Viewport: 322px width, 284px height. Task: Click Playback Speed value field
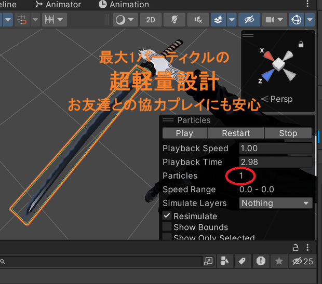tap(276, 148)
